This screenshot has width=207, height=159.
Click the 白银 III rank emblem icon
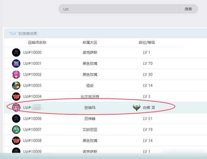(136, 107)
